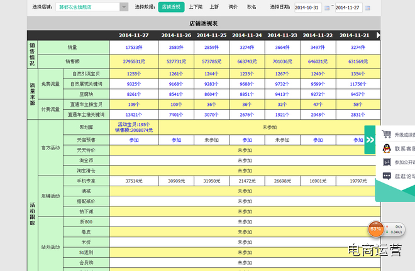Click the open class blackboard icon
Screen dimensions: 415x271
387,162
